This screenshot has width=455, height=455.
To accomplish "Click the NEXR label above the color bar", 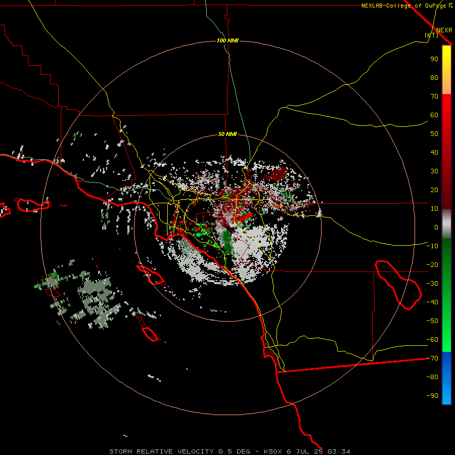I will click(444, 30).
